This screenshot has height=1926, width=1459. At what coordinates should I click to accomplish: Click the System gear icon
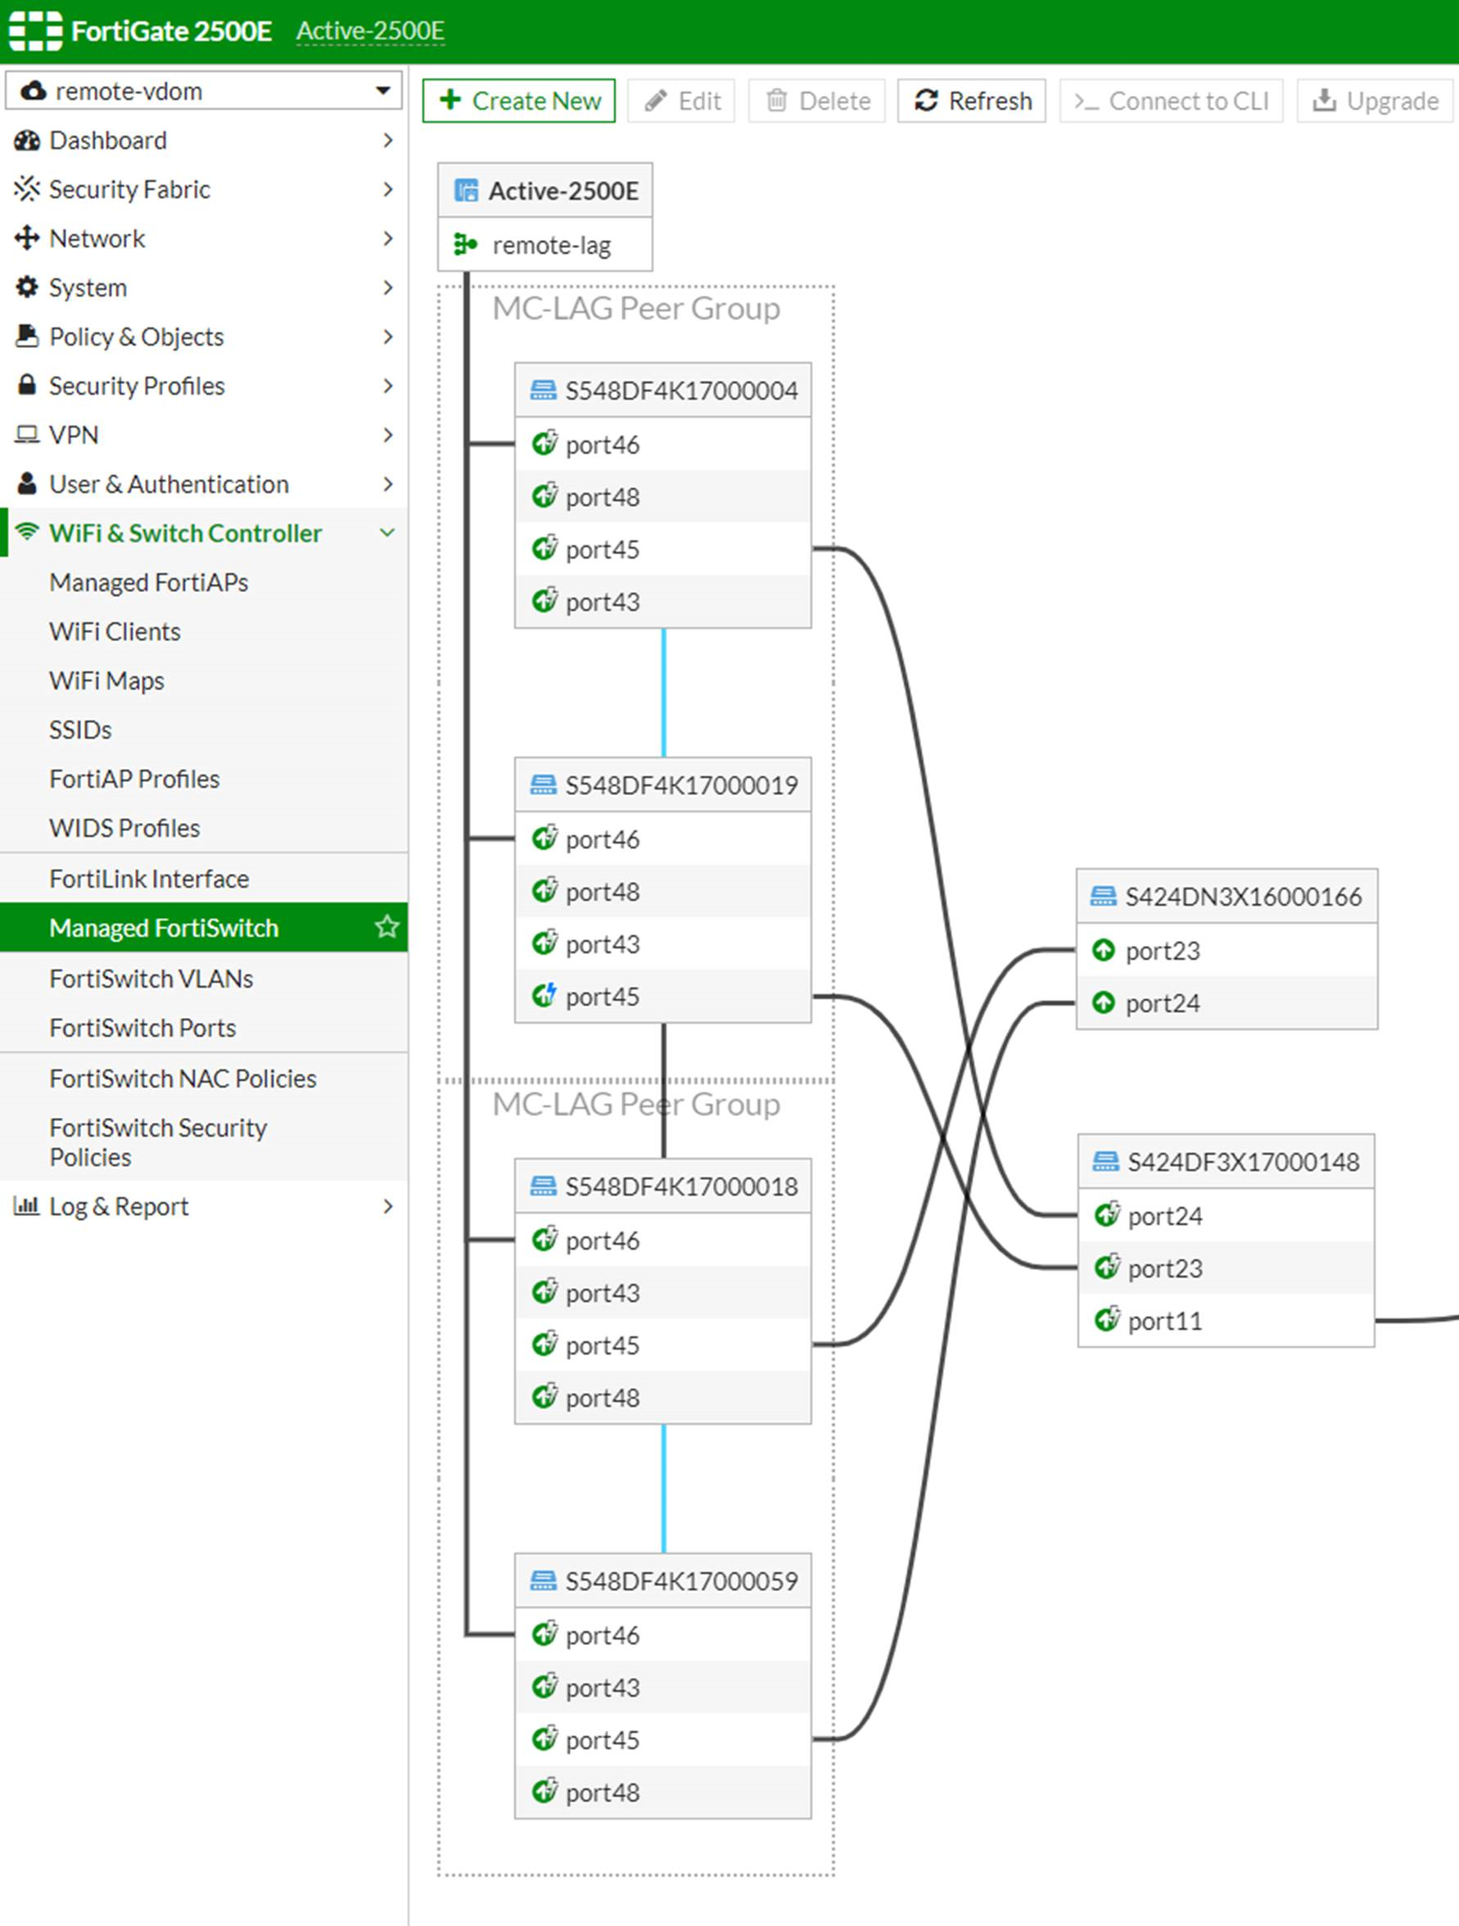click(x=27, y=287)
